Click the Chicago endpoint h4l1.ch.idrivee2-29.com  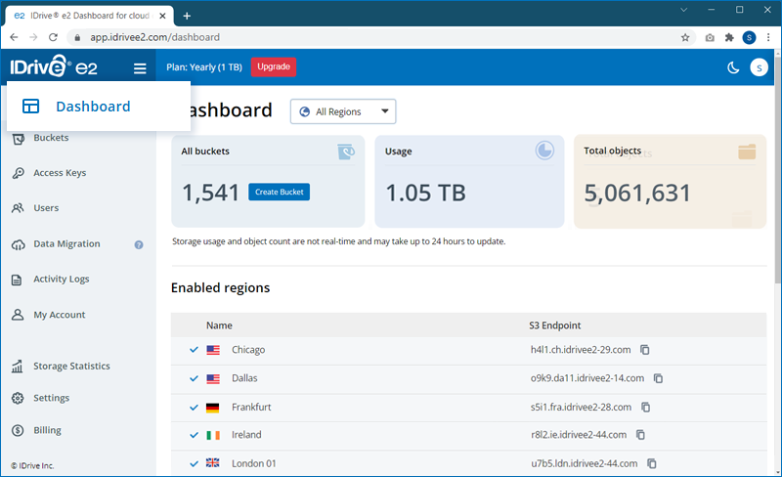581,350
